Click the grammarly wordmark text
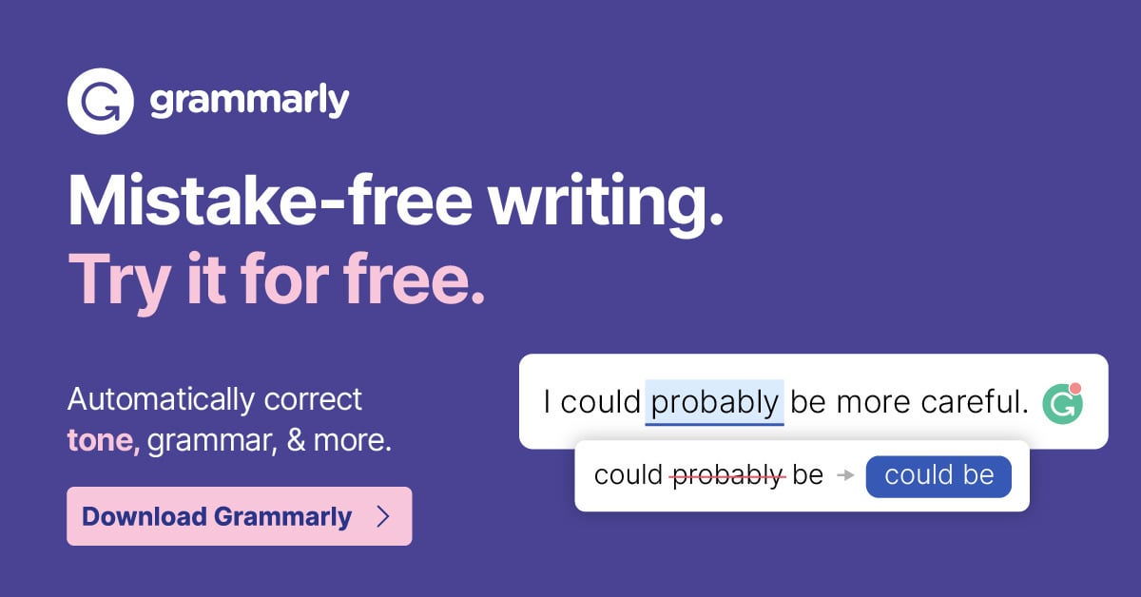The width and height of the screenshot is (1141, 597). [x=249, y=101]
